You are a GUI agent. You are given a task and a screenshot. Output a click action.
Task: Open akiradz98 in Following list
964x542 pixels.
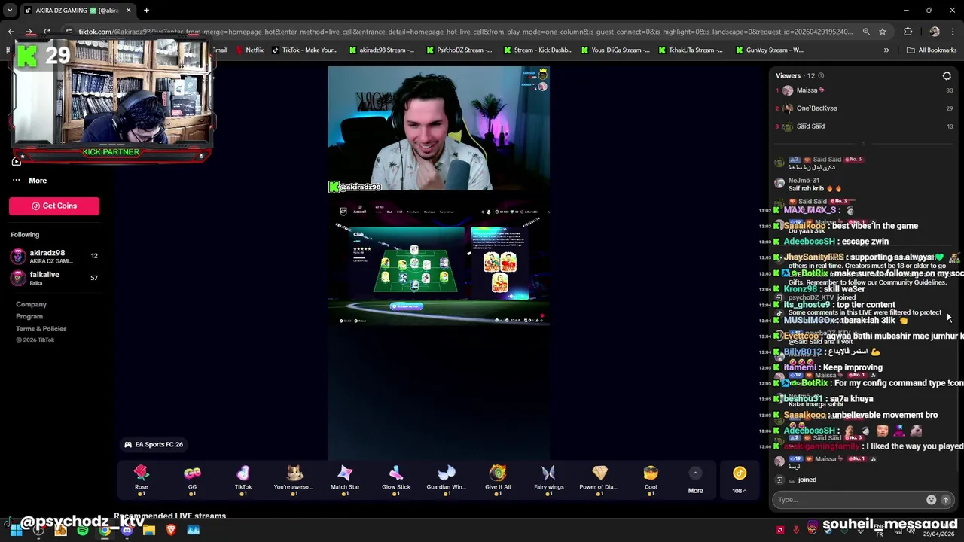[x=53, y=256]
